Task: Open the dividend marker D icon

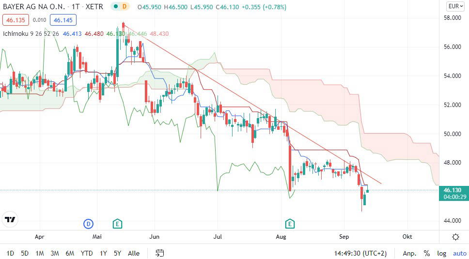Action: (88, 224)
